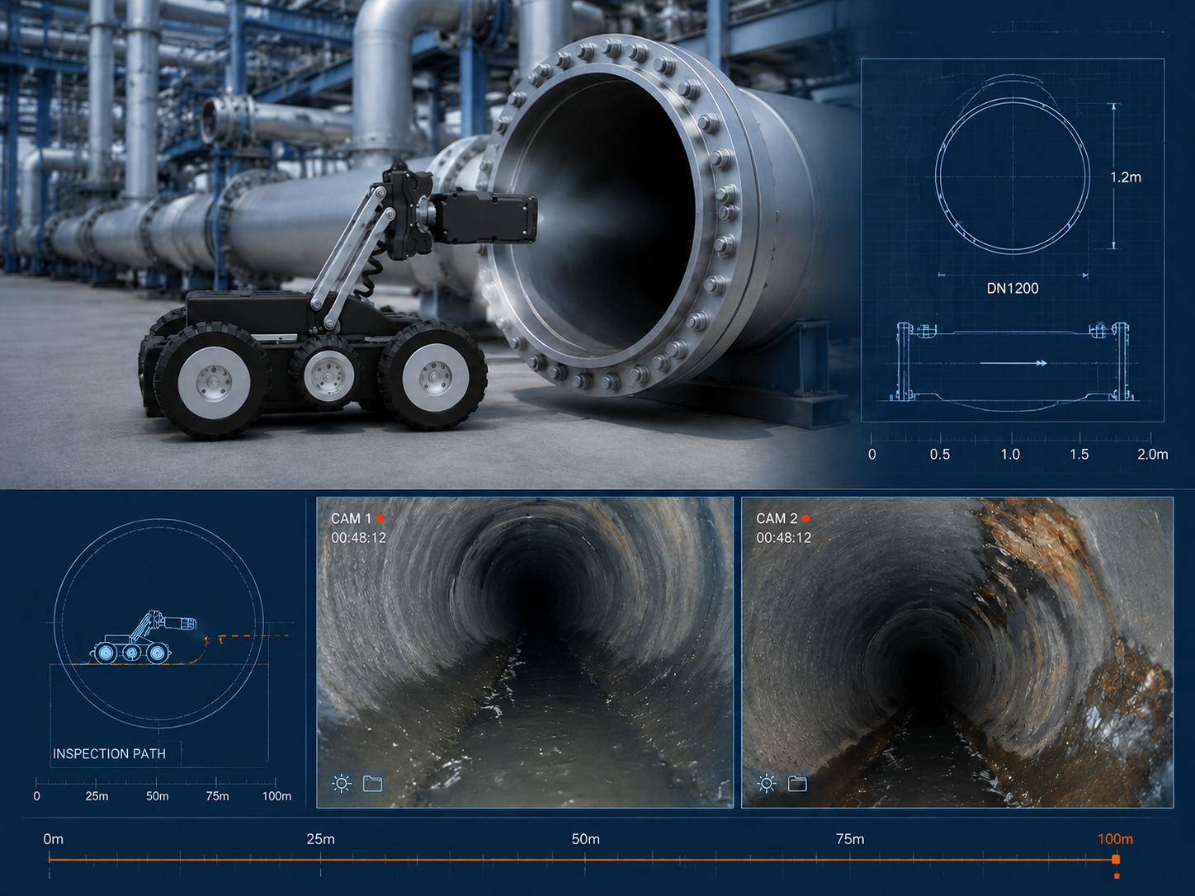Select the CAM 2 label
This screenshot has height=896, width=1195.
tap(777, 518)
